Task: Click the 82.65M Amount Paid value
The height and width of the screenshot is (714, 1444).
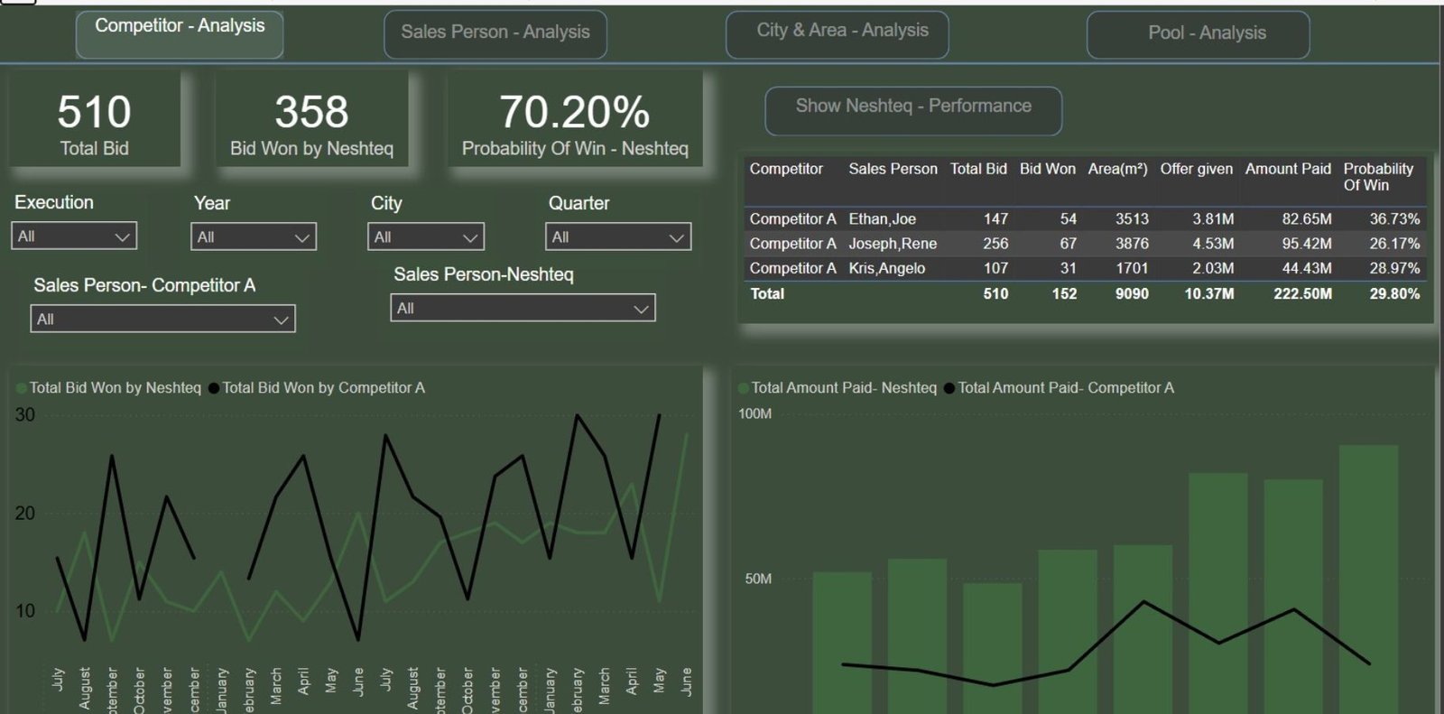Action: pyautogui.click(x=1307, y=218)
